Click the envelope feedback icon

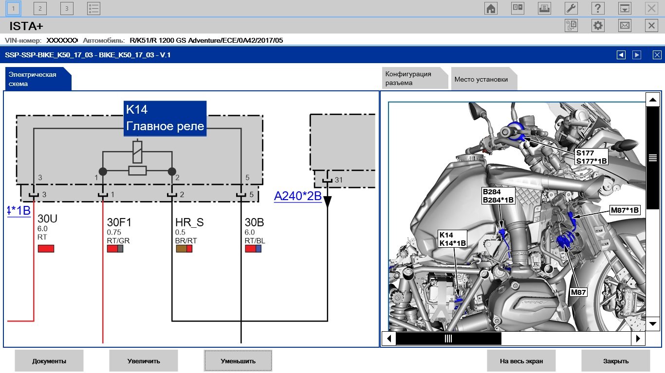625,26
